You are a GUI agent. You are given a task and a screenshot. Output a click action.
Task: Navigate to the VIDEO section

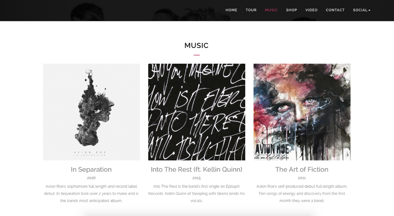(x=311, y=10)
